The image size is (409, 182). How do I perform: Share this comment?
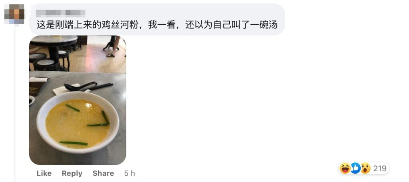click(103, 173)
